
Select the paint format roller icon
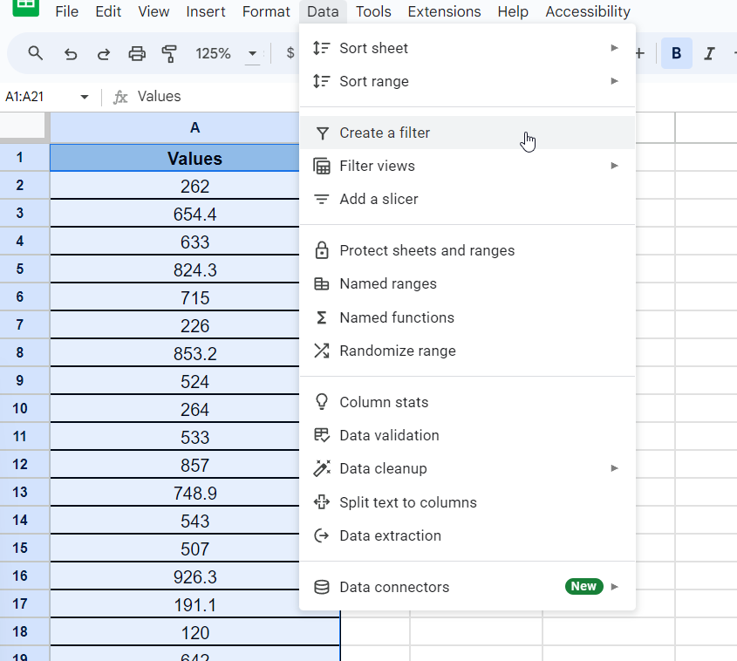(x=169, y=54)
